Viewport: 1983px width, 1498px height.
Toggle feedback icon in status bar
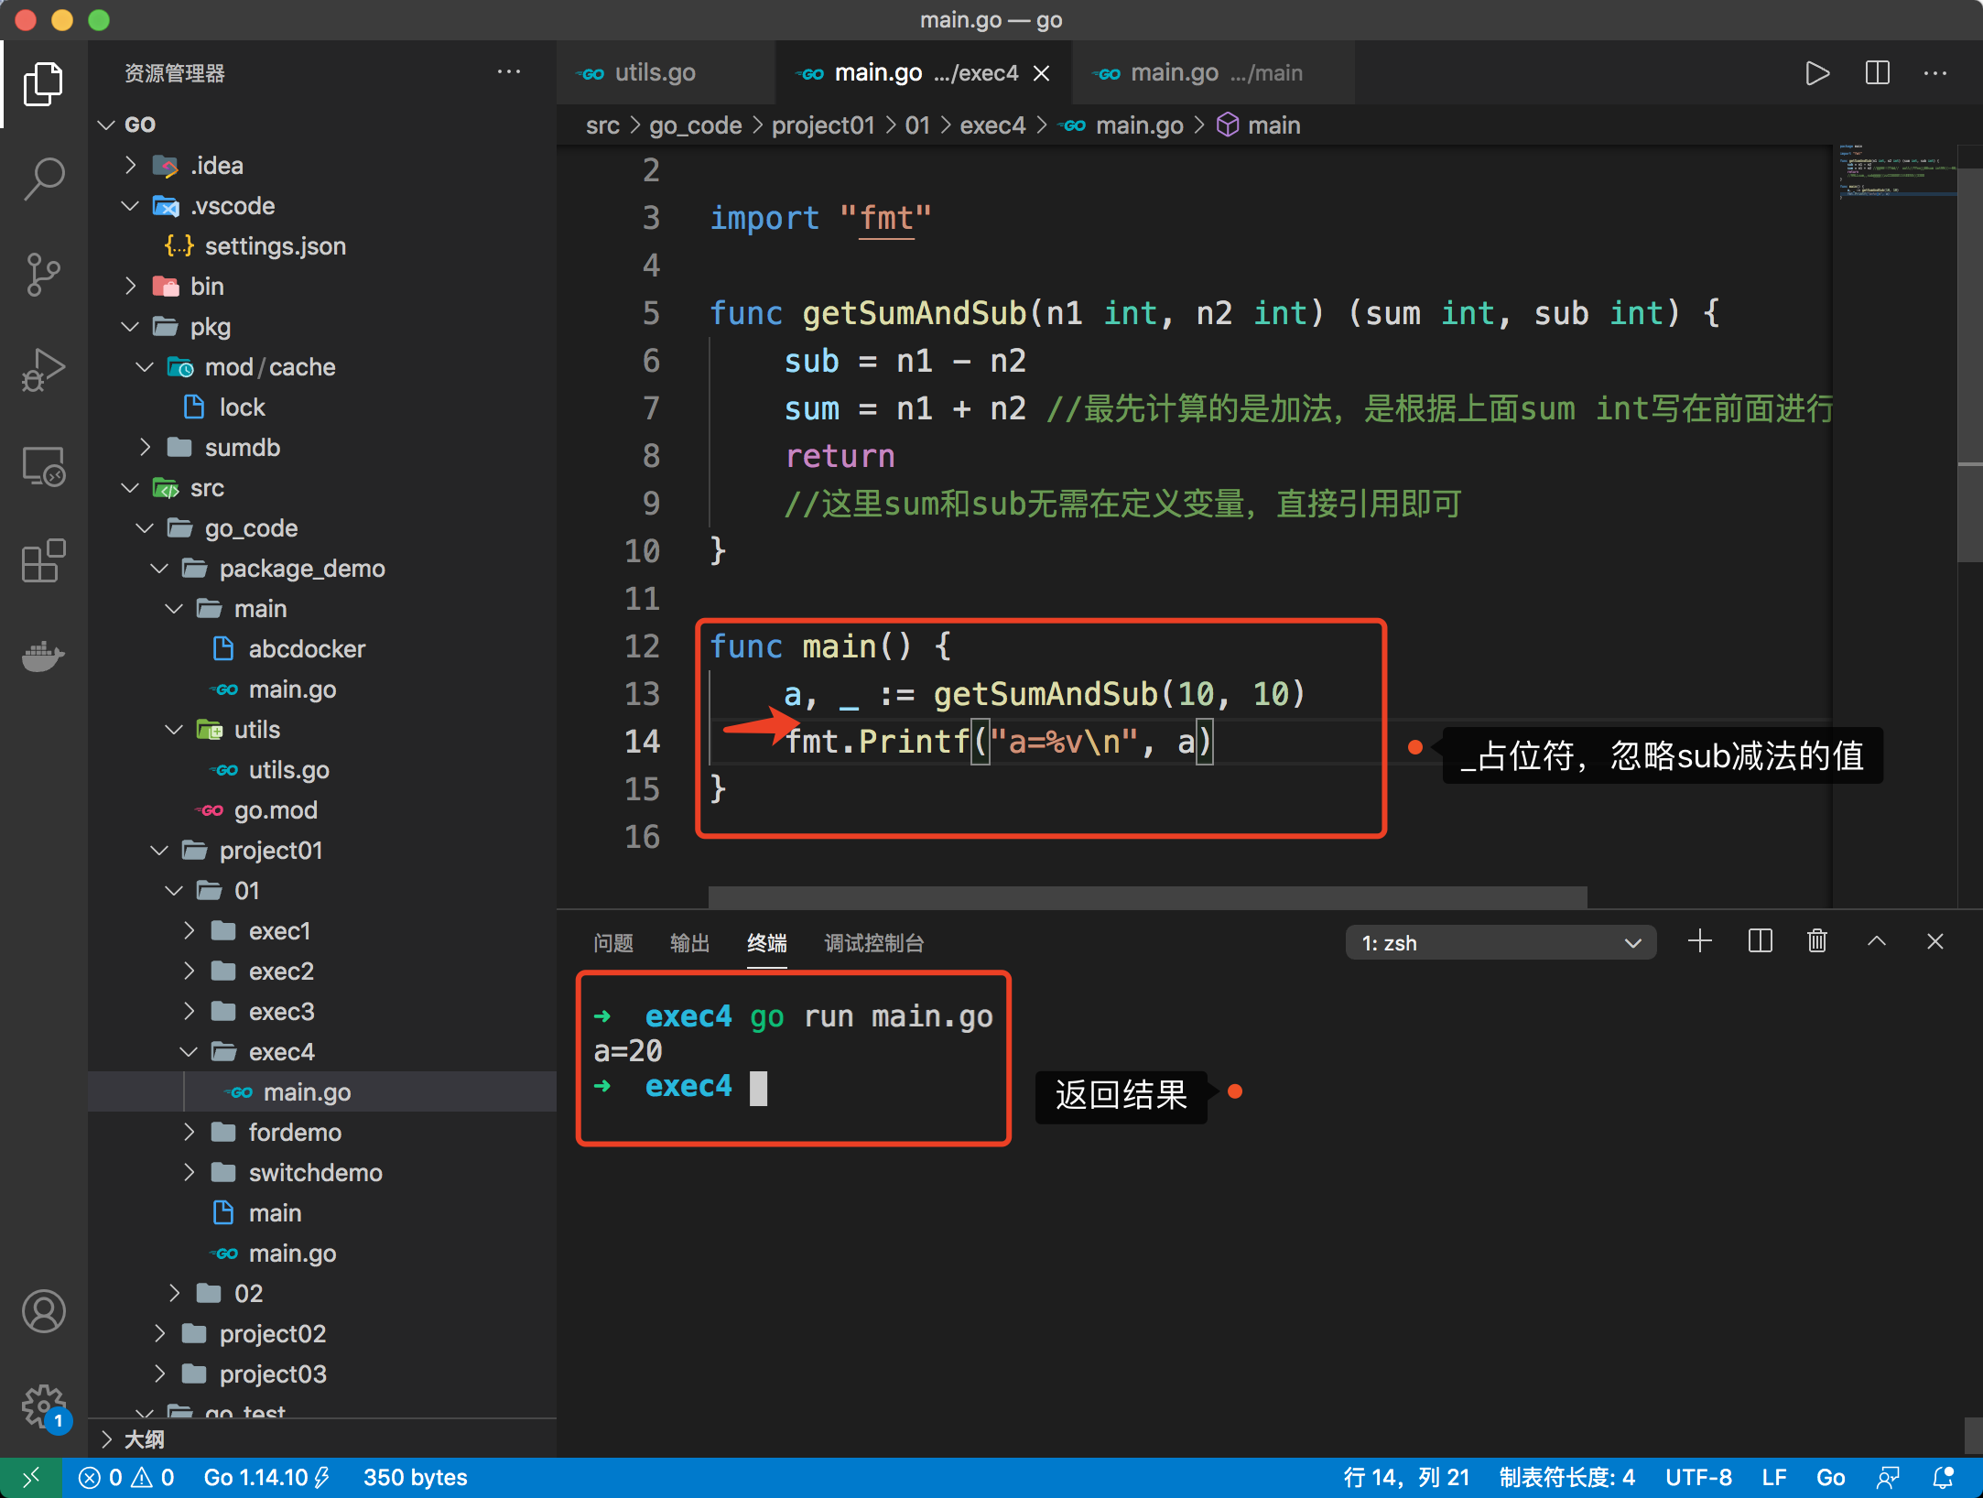tap(1888, 1478)
